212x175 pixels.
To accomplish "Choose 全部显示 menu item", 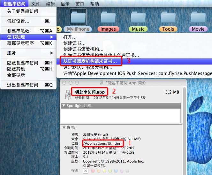I will 28,75.
